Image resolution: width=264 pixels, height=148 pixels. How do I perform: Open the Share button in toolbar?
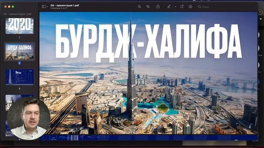(158, 7)
